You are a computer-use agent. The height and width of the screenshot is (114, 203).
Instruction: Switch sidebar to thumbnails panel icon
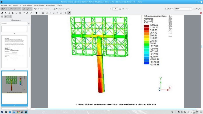coord(2,16)
